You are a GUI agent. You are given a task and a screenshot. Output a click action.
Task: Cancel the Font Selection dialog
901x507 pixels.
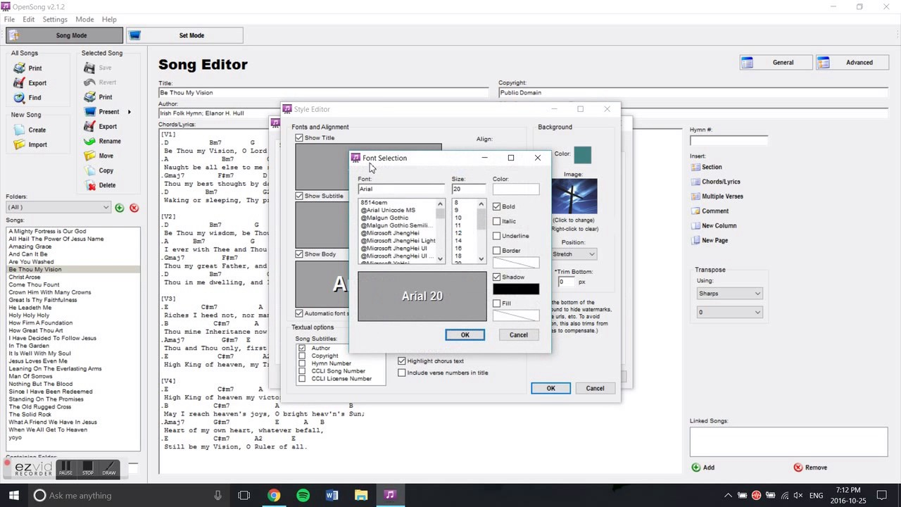[x=518, y=334]
